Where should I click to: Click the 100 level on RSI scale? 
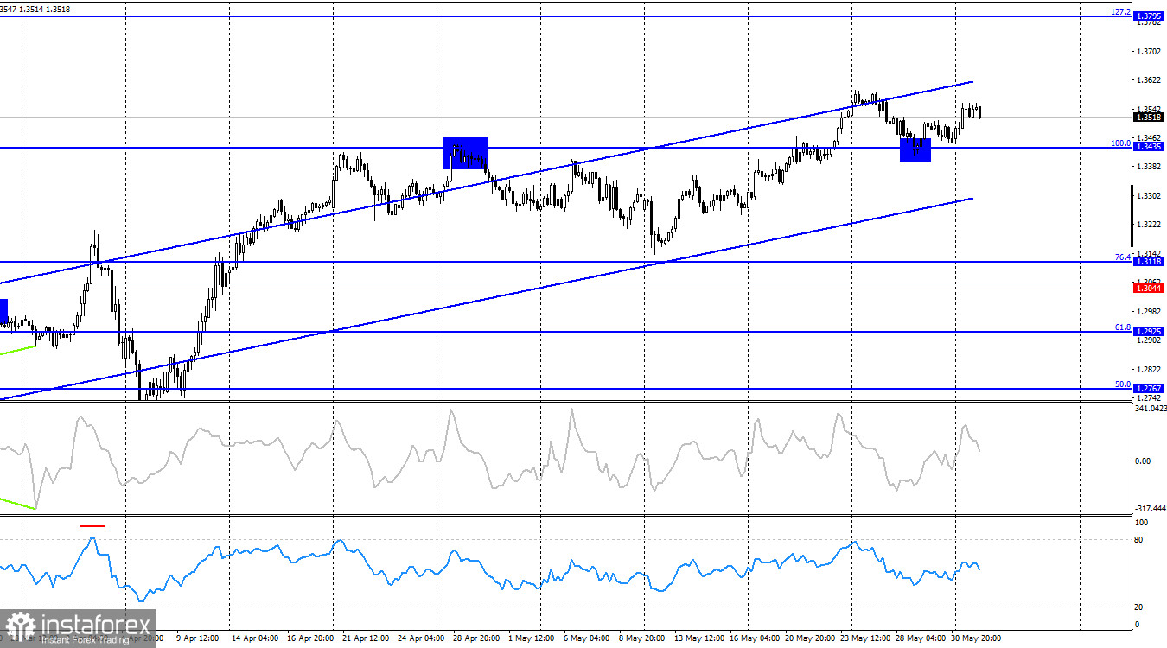click(1143, 523)
